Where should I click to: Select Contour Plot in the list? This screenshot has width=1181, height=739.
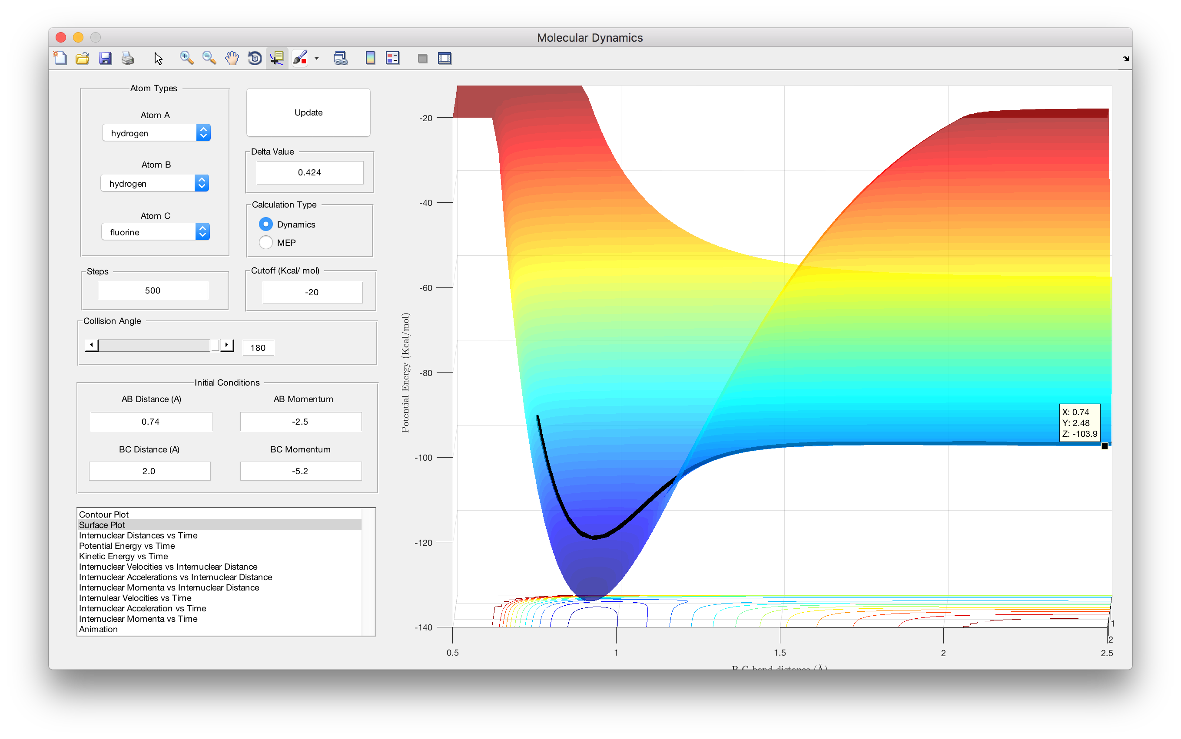coord(104,514)
